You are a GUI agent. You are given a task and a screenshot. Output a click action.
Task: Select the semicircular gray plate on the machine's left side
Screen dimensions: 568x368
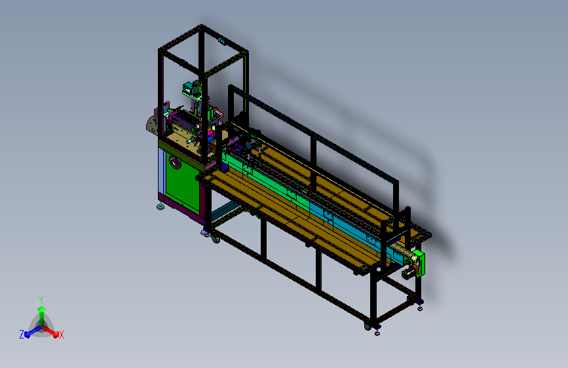click(152, 126)
